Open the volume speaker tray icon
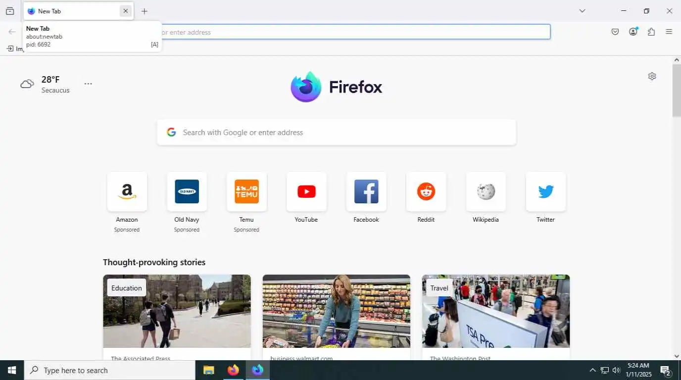 tap(616, 370)
